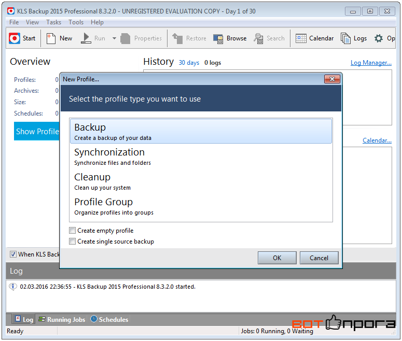
Task: Minimize the KLS Backup window
Action: click(x=353, y=11)
